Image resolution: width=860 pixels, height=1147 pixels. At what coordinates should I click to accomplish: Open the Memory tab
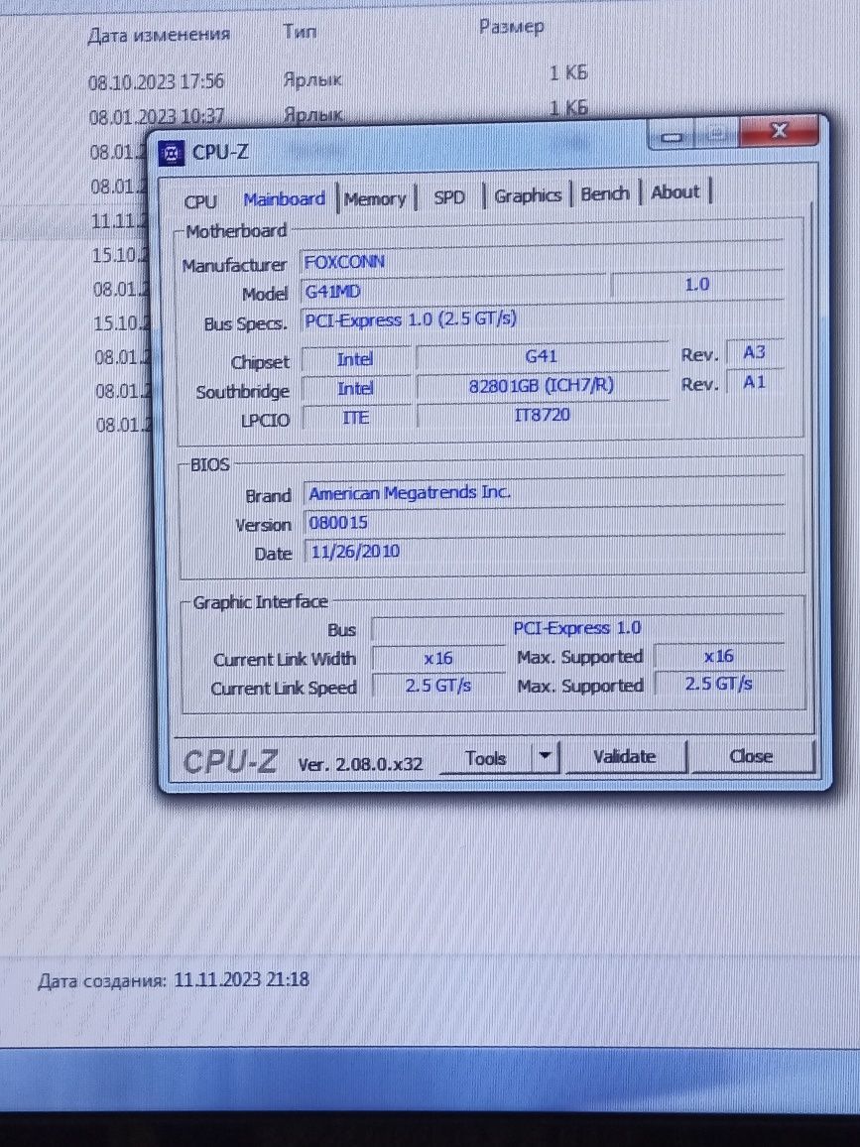point(374,198)
